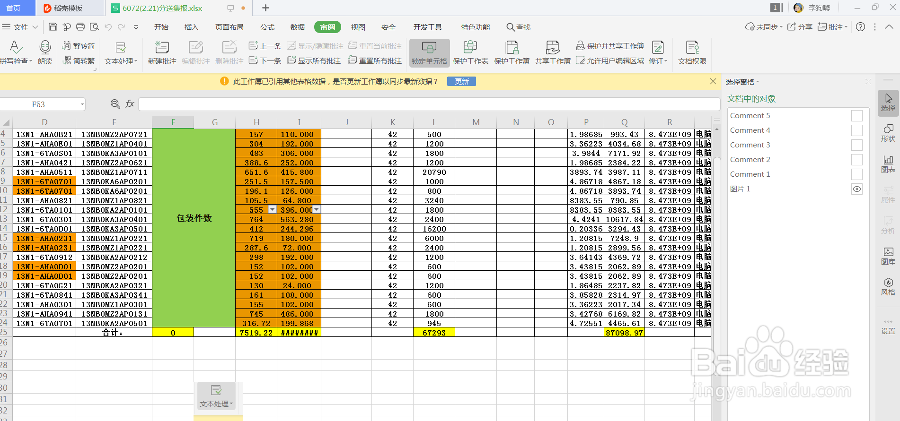This screenshot has width=900, height=421.
Task: Open filter dropdown in cell I12
Action: coord(317,209)
